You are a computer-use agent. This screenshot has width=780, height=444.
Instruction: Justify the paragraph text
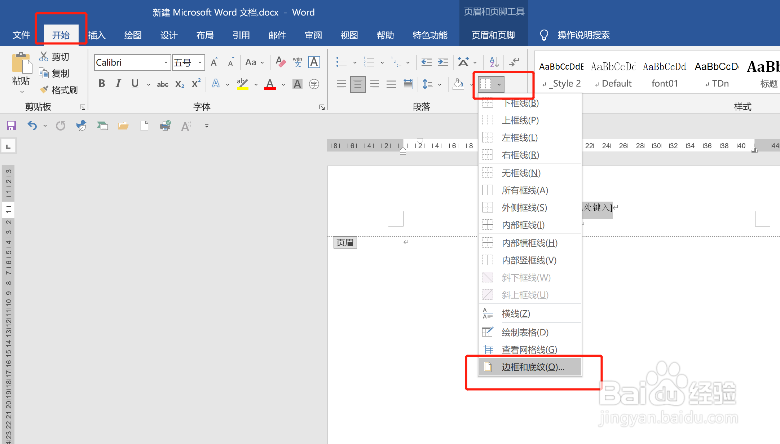(x=391, y=84)
